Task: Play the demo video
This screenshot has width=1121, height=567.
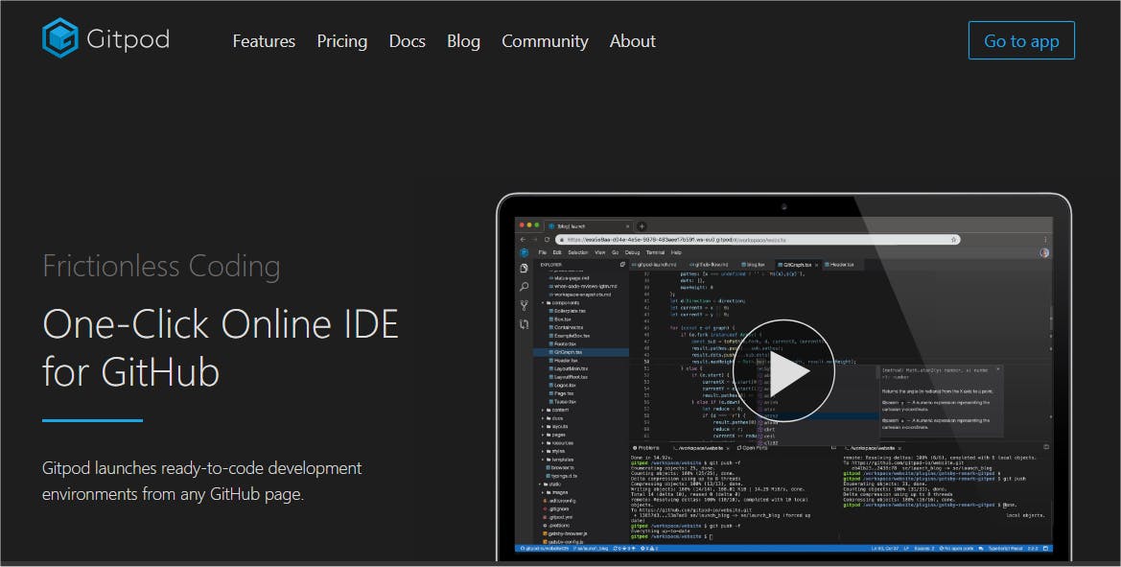Action: coord(783,371)
